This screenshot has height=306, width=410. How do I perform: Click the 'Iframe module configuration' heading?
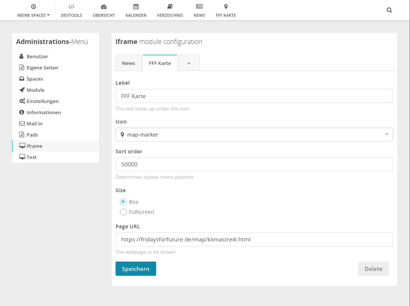(159, 42)
